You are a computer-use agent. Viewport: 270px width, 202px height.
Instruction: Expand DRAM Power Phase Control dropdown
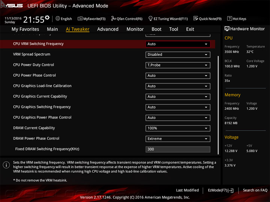point(178,139)
